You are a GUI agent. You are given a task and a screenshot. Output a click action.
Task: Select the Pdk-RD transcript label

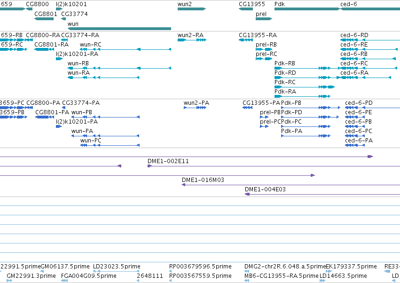(x=285, y=73)
